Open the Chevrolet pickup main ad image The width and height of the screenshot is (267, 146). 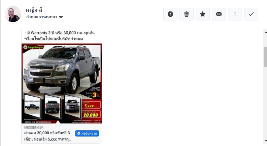(62, 83)
